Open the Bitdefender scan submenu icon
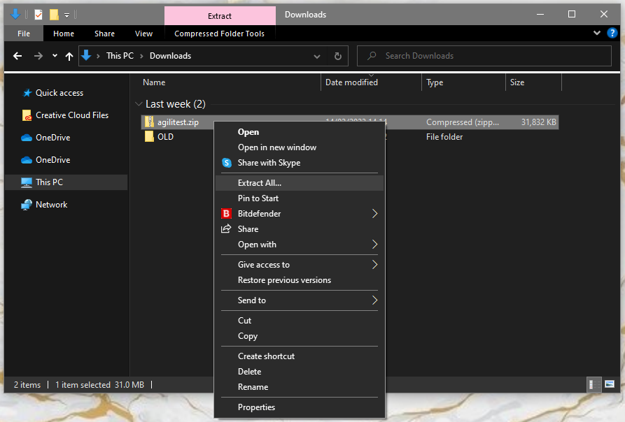This screenshot has width=625, height=422. coord(376,214)
